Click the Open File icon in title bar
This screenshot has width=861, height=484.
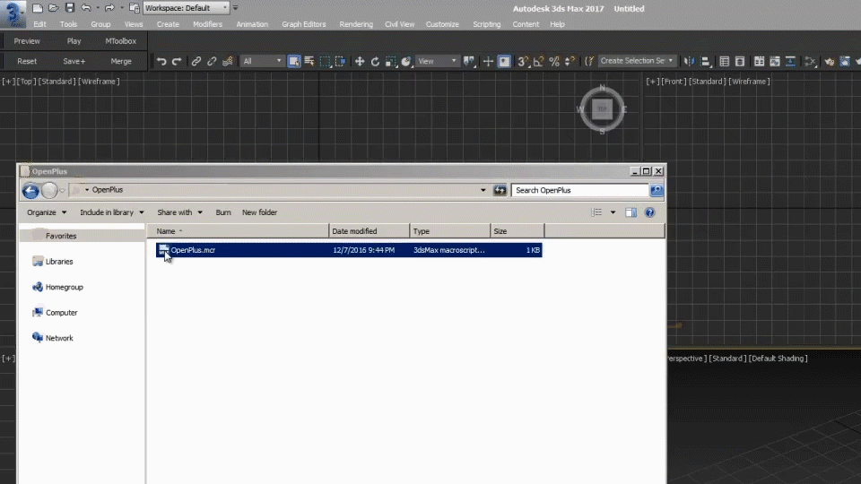(53, 8)
